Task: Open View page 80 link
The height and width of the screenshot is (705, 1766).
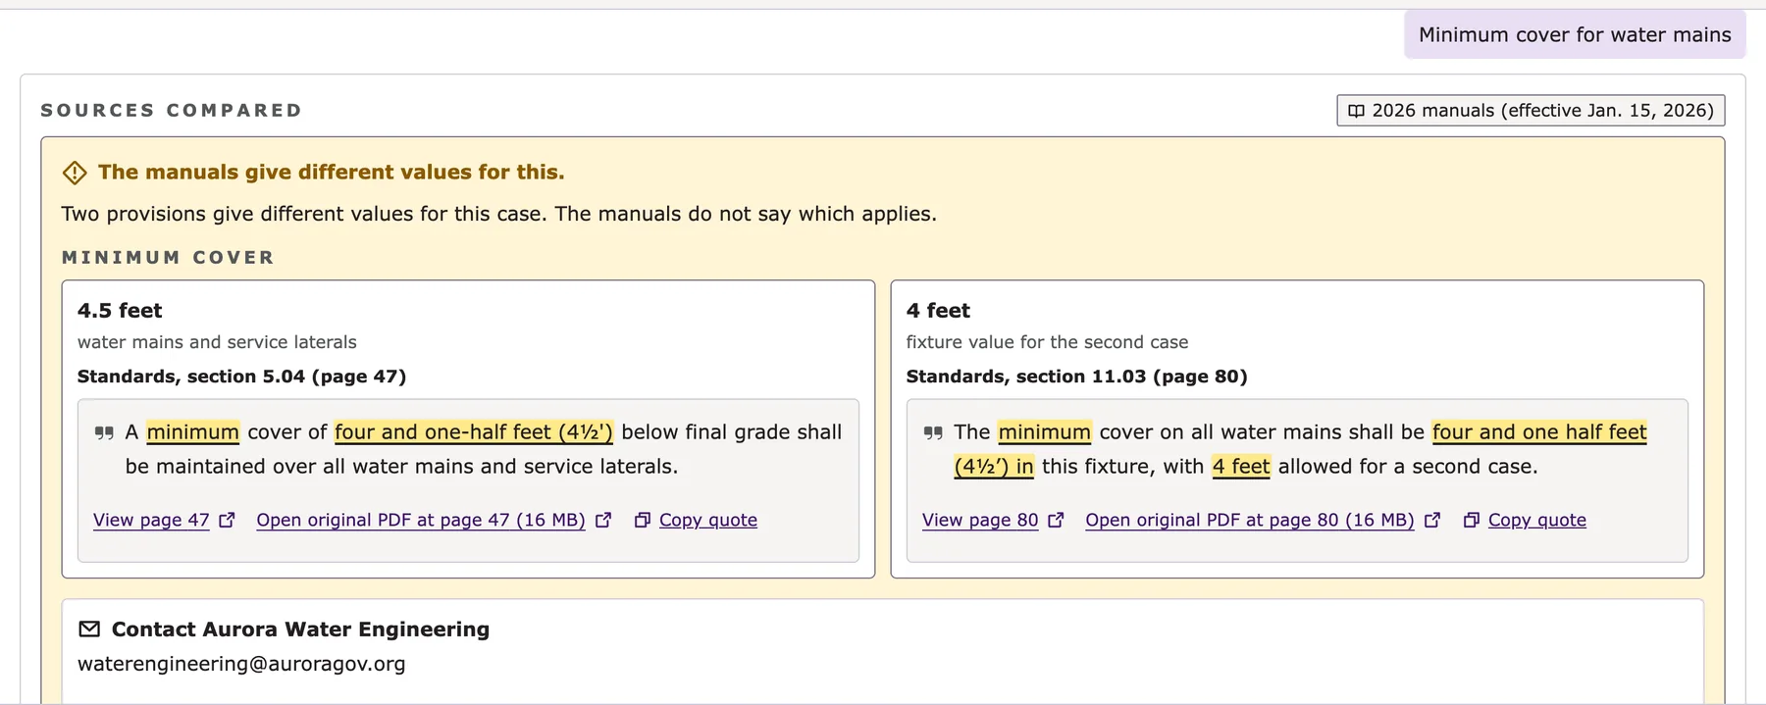Action: pos(980,520)
